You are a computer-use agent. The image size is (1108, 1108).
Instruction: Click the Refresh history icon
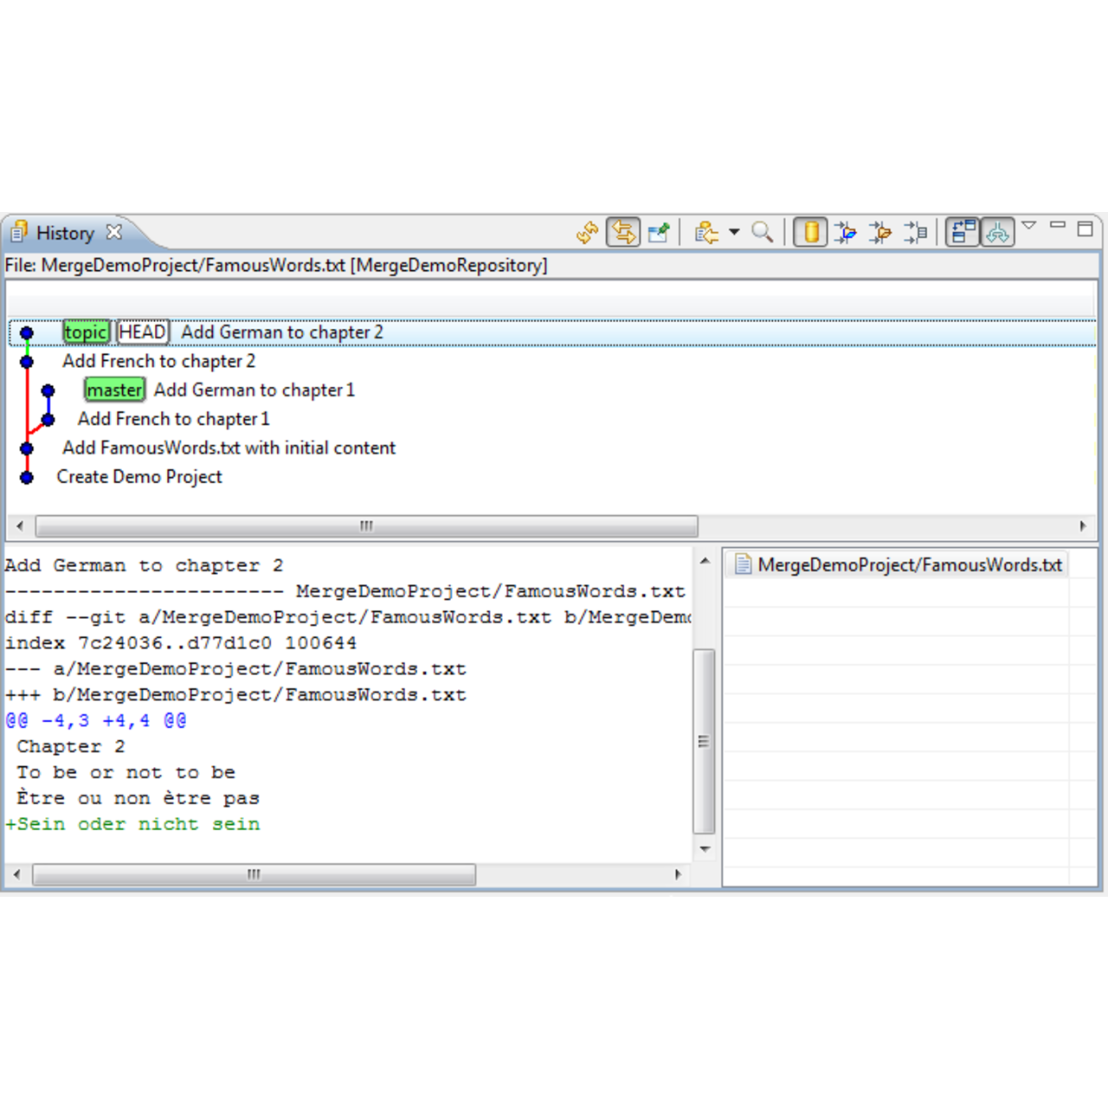pyautogui.click(x=587, y=232)
